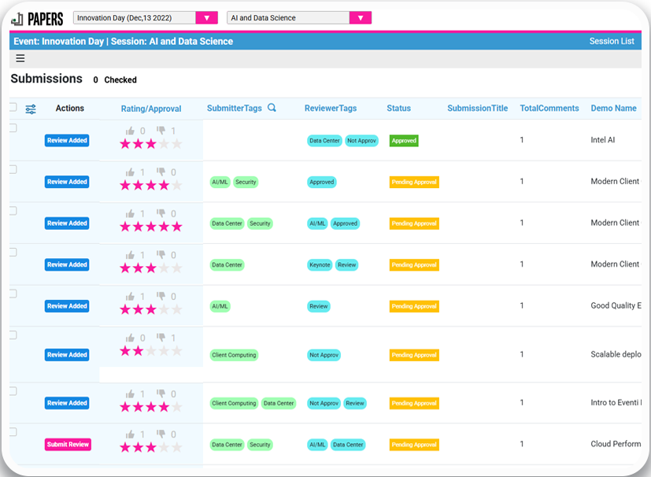Sort by TotalComments column header
651x477 pixels.
[549, 109]
